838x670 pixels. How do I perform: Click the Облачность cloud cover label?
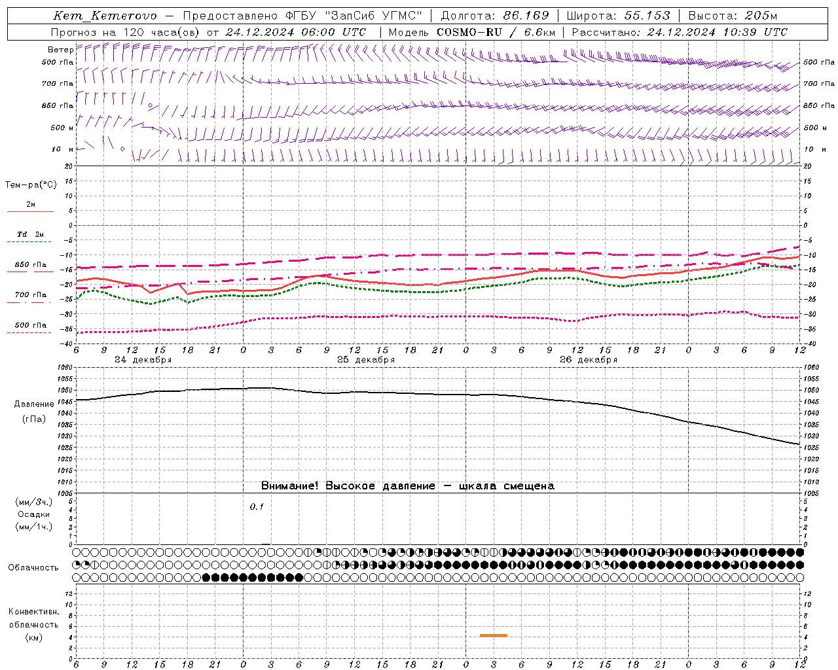pos(33,568)
